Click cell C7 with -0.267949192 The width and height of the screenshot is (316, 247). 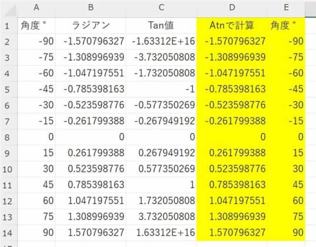click(161, 121)
